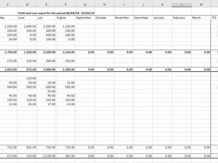This screenshot has width=218, height=163.
Task: Select the bold 1,300.00 cell
Action: click(66, 70)
